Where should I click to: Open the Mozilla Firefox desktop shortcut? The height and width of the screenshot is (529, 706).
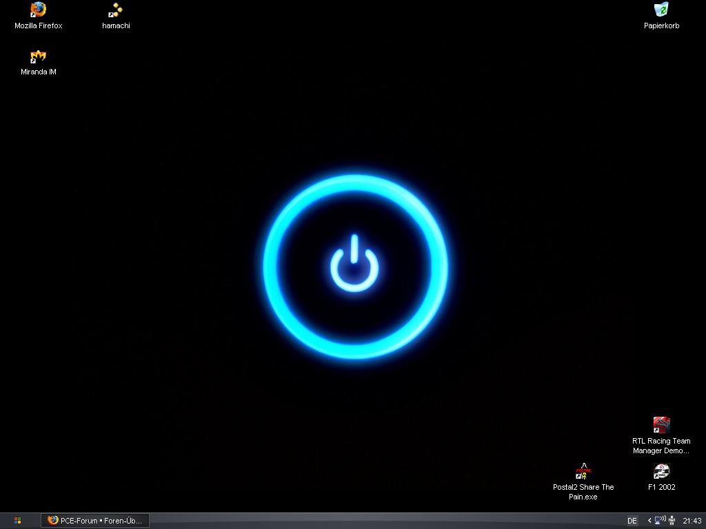click(x=39, y=10)
